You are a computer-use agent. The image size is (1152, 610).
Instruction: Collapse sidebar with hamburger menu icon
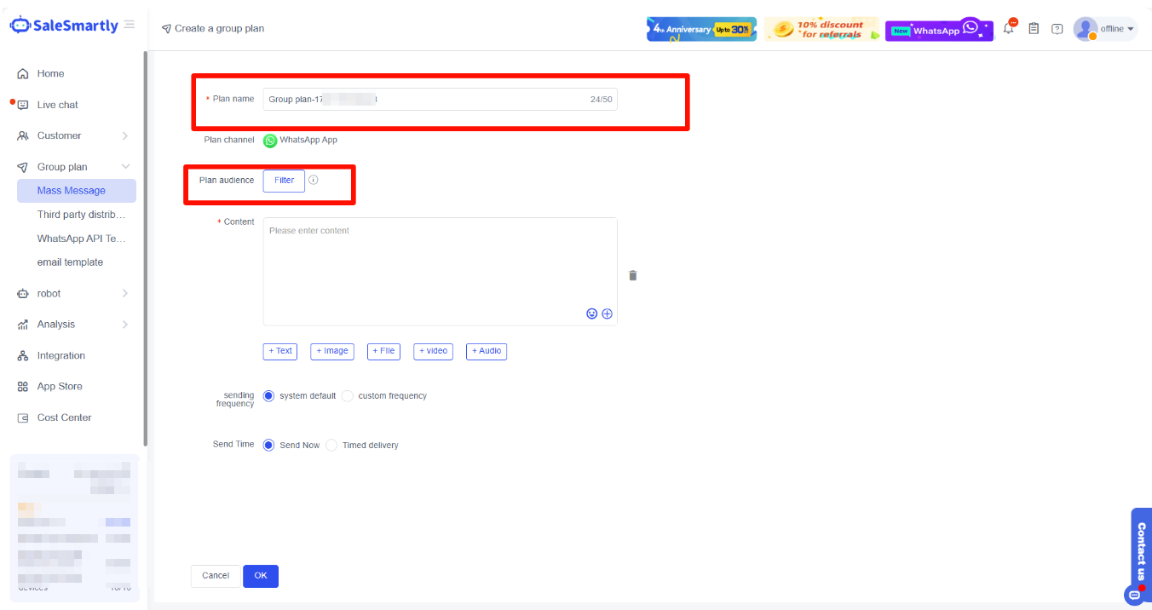tap(130, 25)
